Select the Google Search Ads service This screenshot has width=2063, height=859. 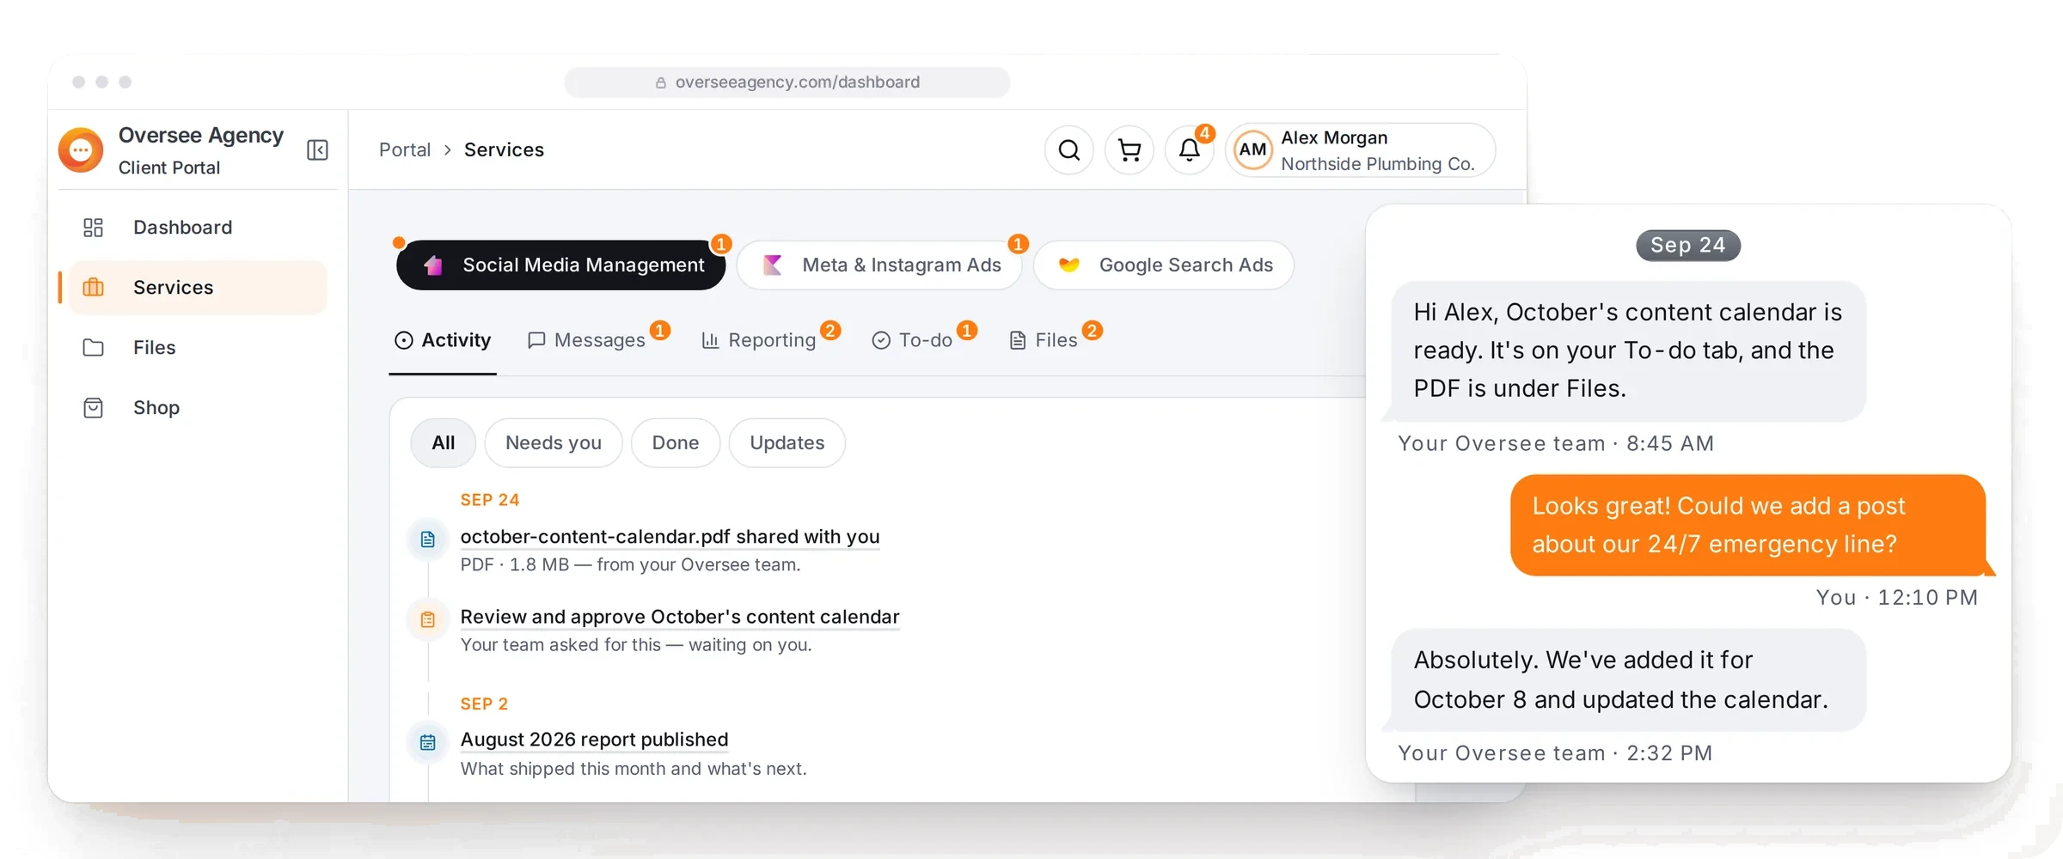point(1164,265)
